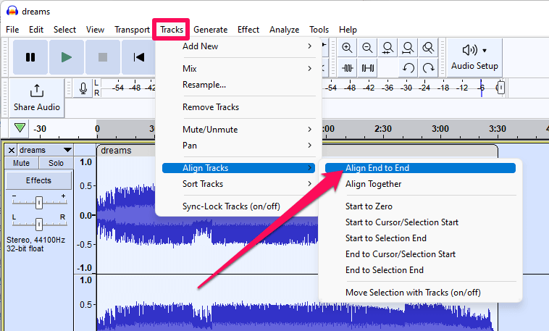Choose Start to Cursor/Selection Start
The width and height of the screenshot is (549, 331).
coord(420,222)
